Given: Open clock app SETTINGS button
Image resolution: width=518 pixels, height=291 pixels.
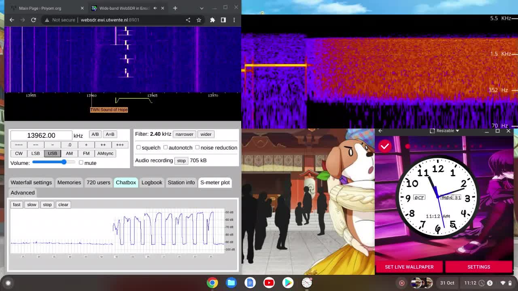Looking at the screenshot, I should coord(479,267).
